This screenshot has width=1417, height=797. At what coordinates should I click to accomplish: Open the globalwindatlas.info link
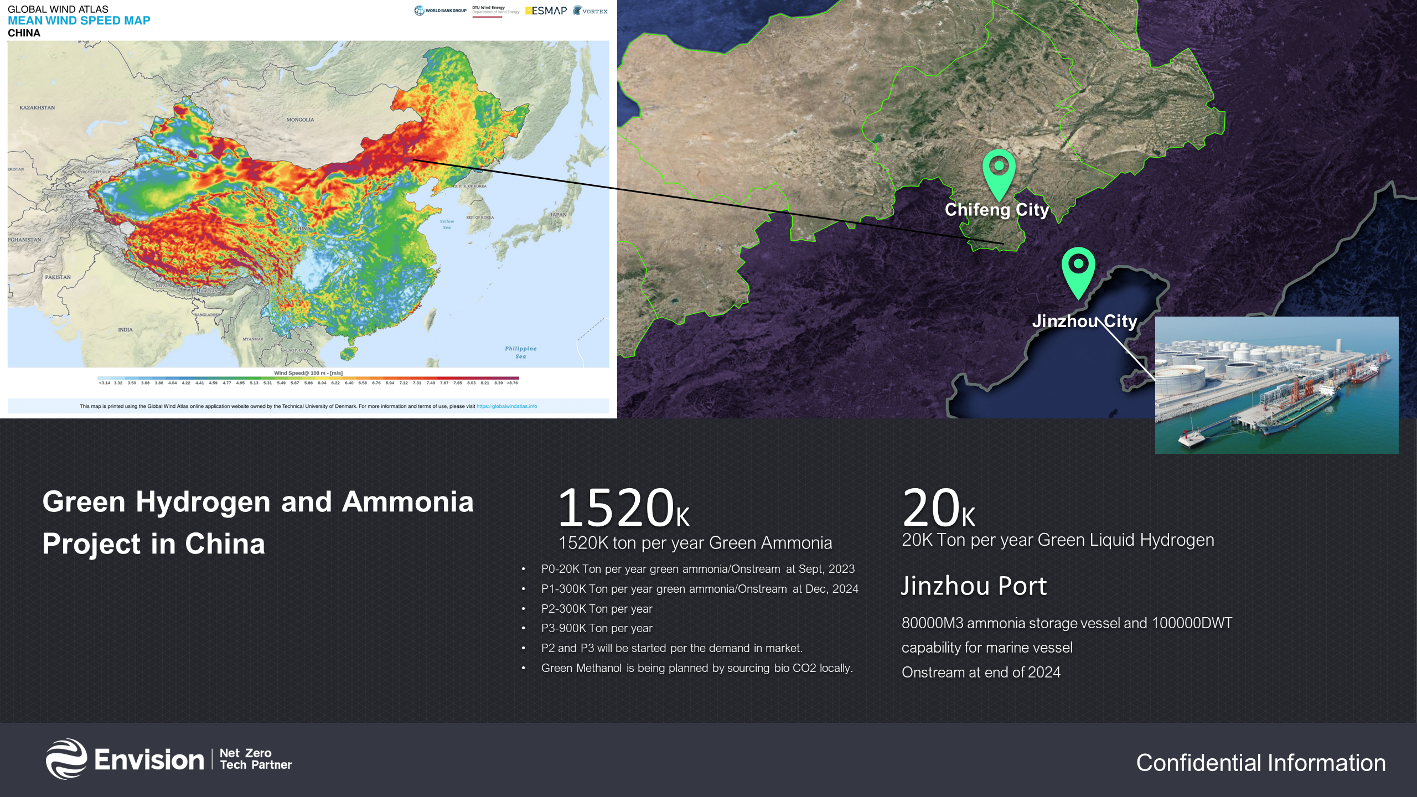506,406
